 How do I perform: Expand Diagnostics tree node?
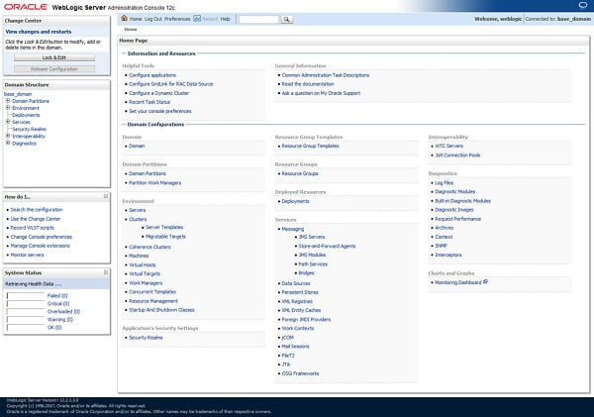click(8, 143)
